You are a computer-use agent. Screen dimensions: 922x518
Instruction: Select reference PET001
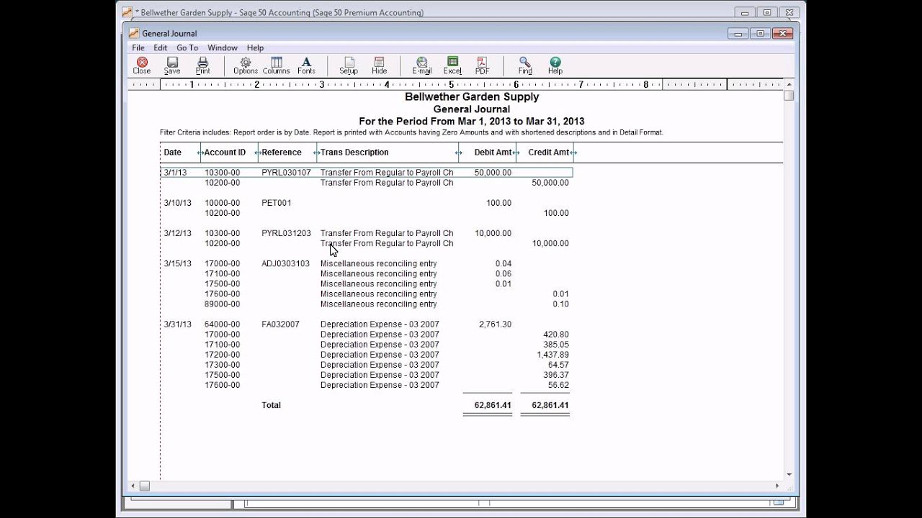tap(277, 203)
